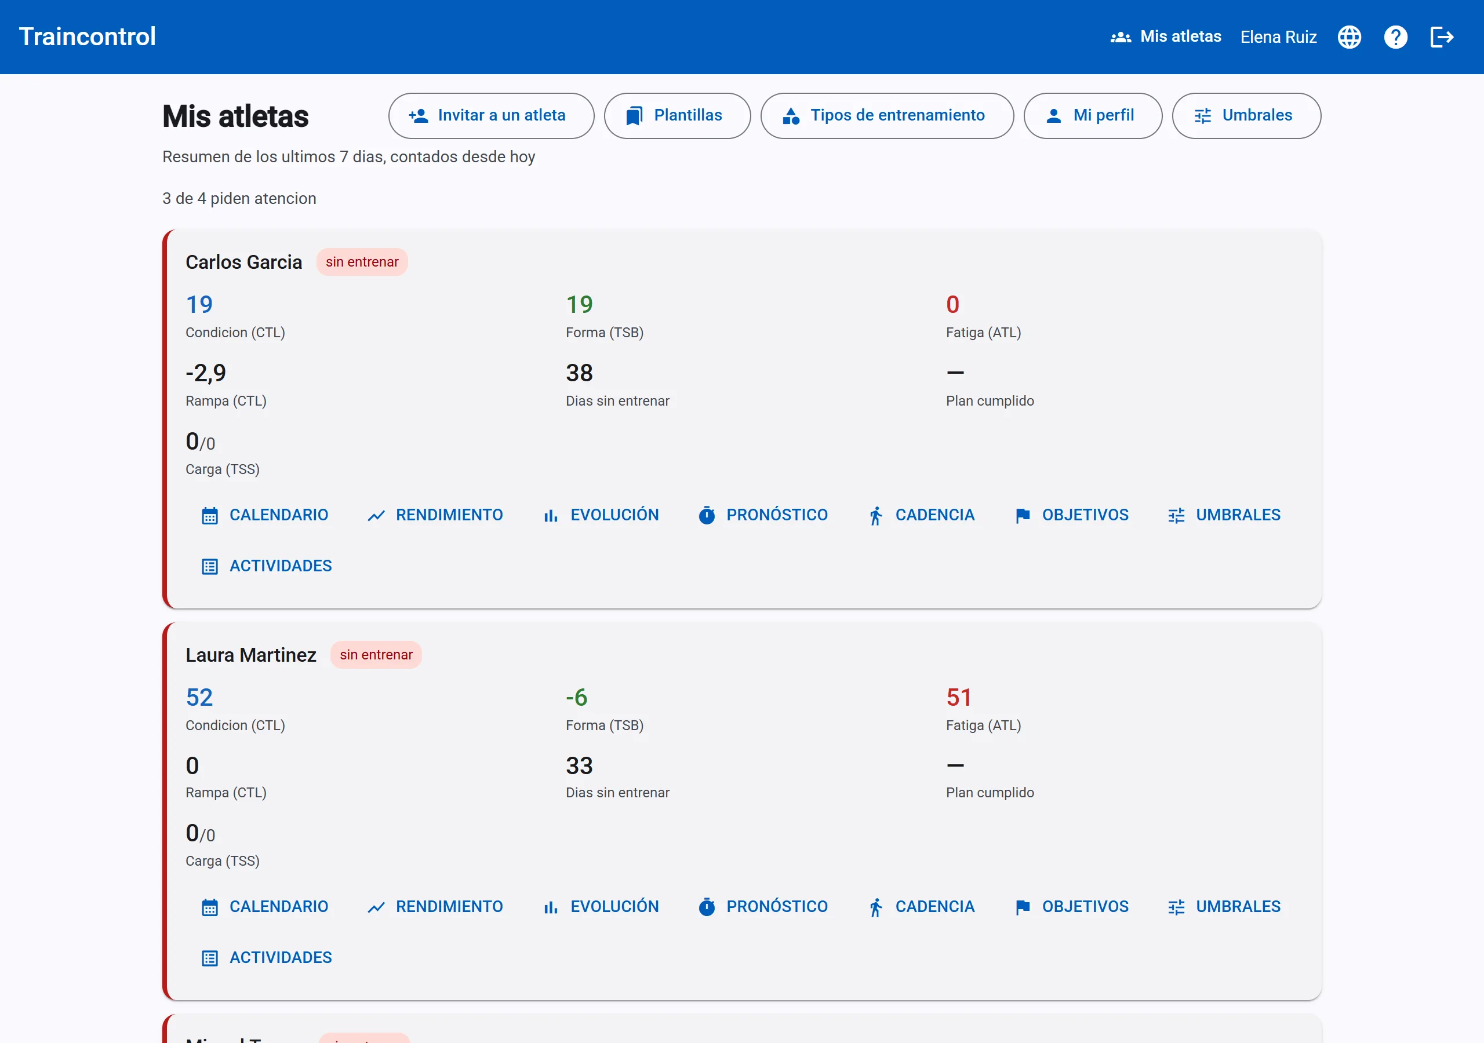Open Carlos Garcia's Calendario

click(265, 515)
